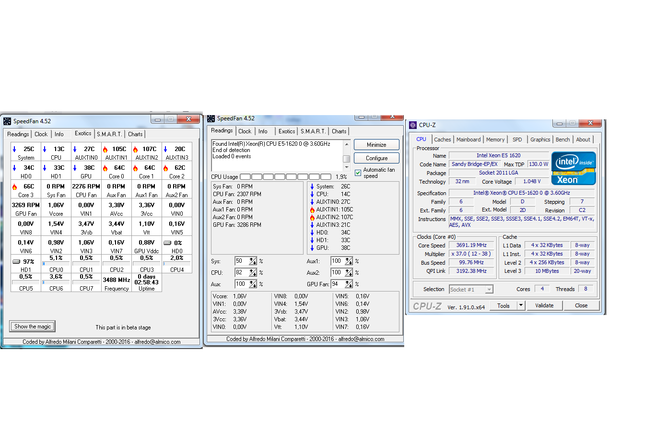Click the event log scrollbar in SpeedFan
The image size is (655, 444).
click(346, 155)
